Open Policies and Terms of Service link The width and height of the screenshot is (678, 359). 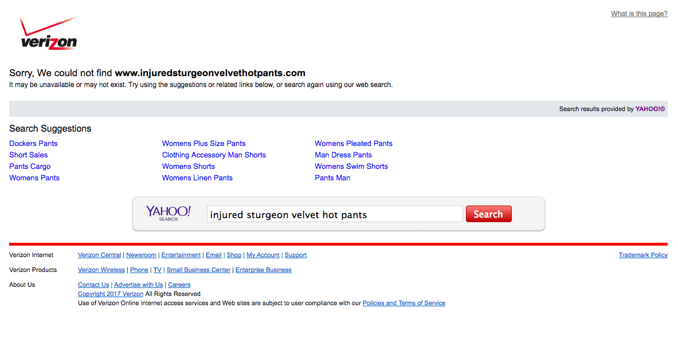[x=404, y=303]
